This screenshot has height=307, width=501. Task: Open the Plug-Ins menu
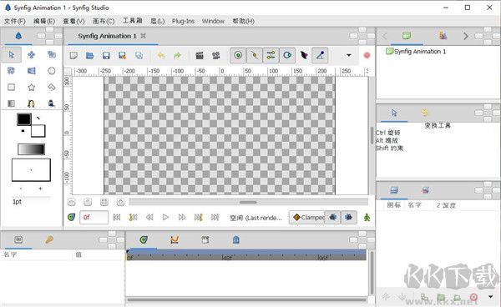click(x=183, y=21)
